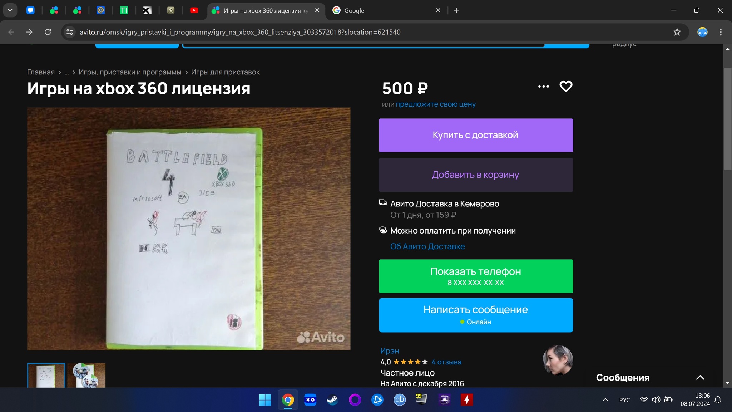The image size is (732, 412).
Task: Open seller's avatar photo
Action: point(558,360)
